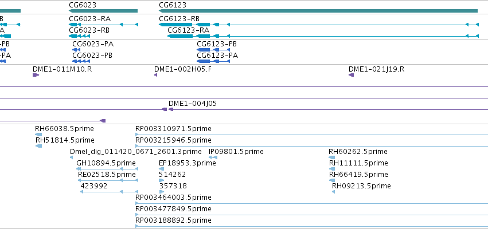Select the CG6123 gene bar

pyautogui.click(x=318, y=11)
